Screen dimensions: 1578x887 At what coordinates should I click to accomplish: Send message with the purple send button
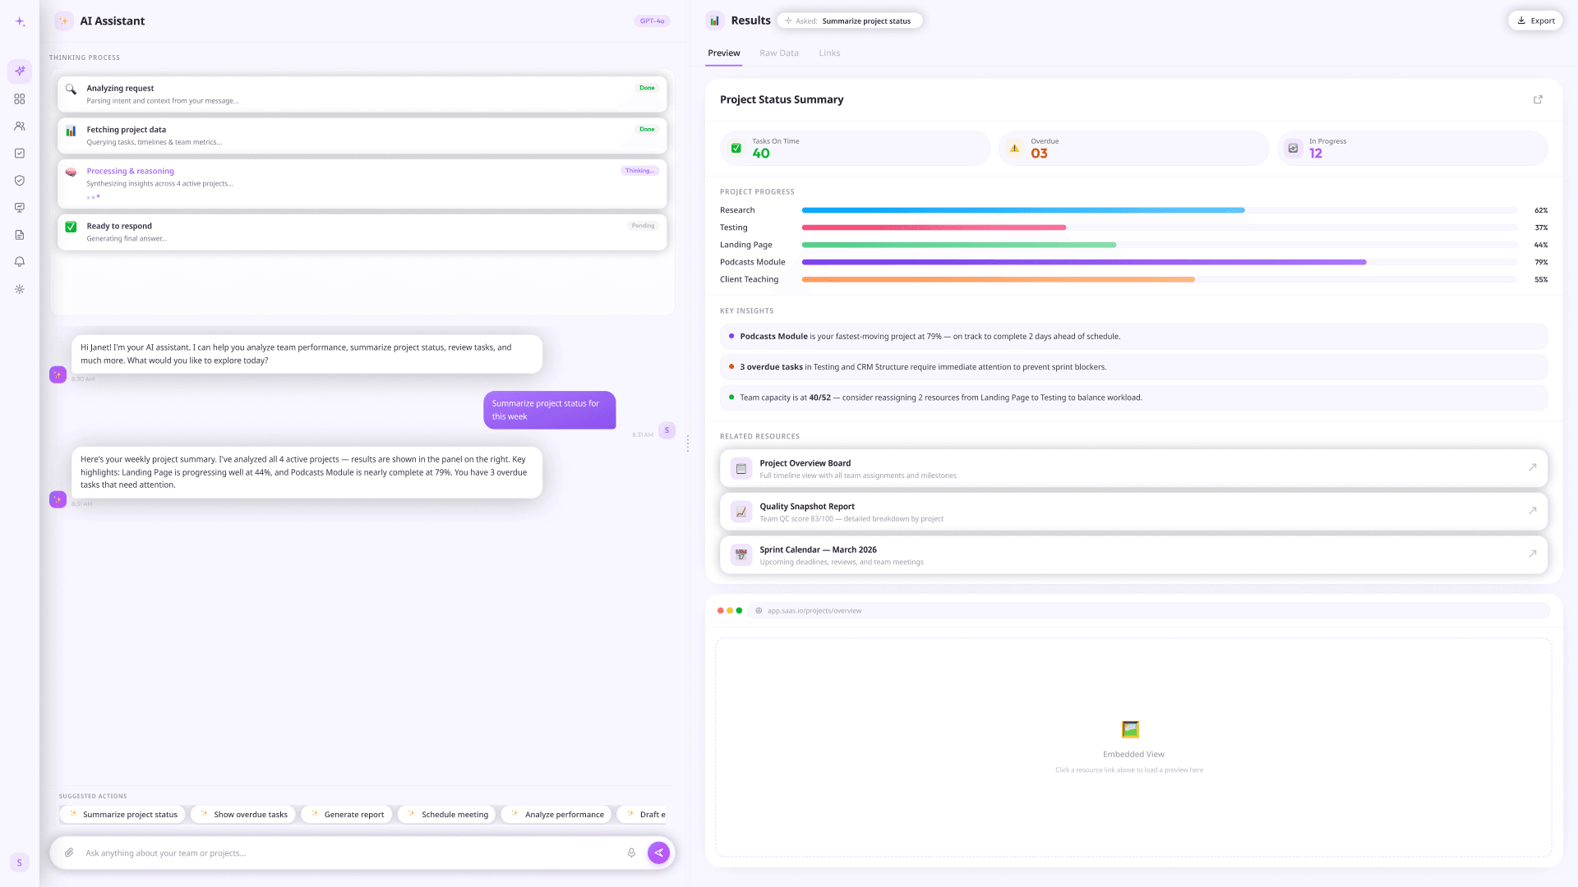pos(658,853)
